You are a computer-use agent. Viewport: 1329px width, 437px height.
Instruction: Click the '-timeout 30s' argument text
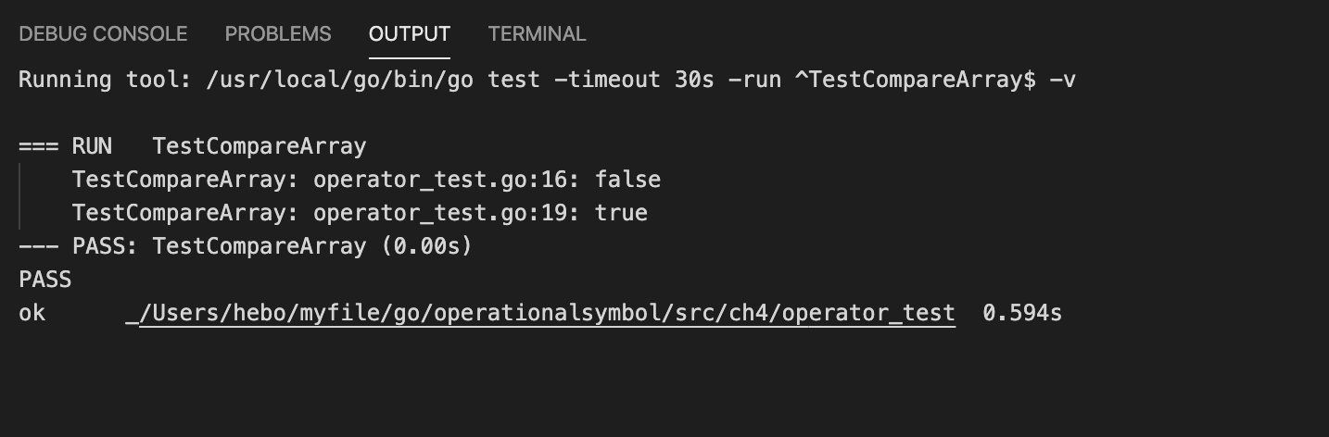(x=634, y=80)
